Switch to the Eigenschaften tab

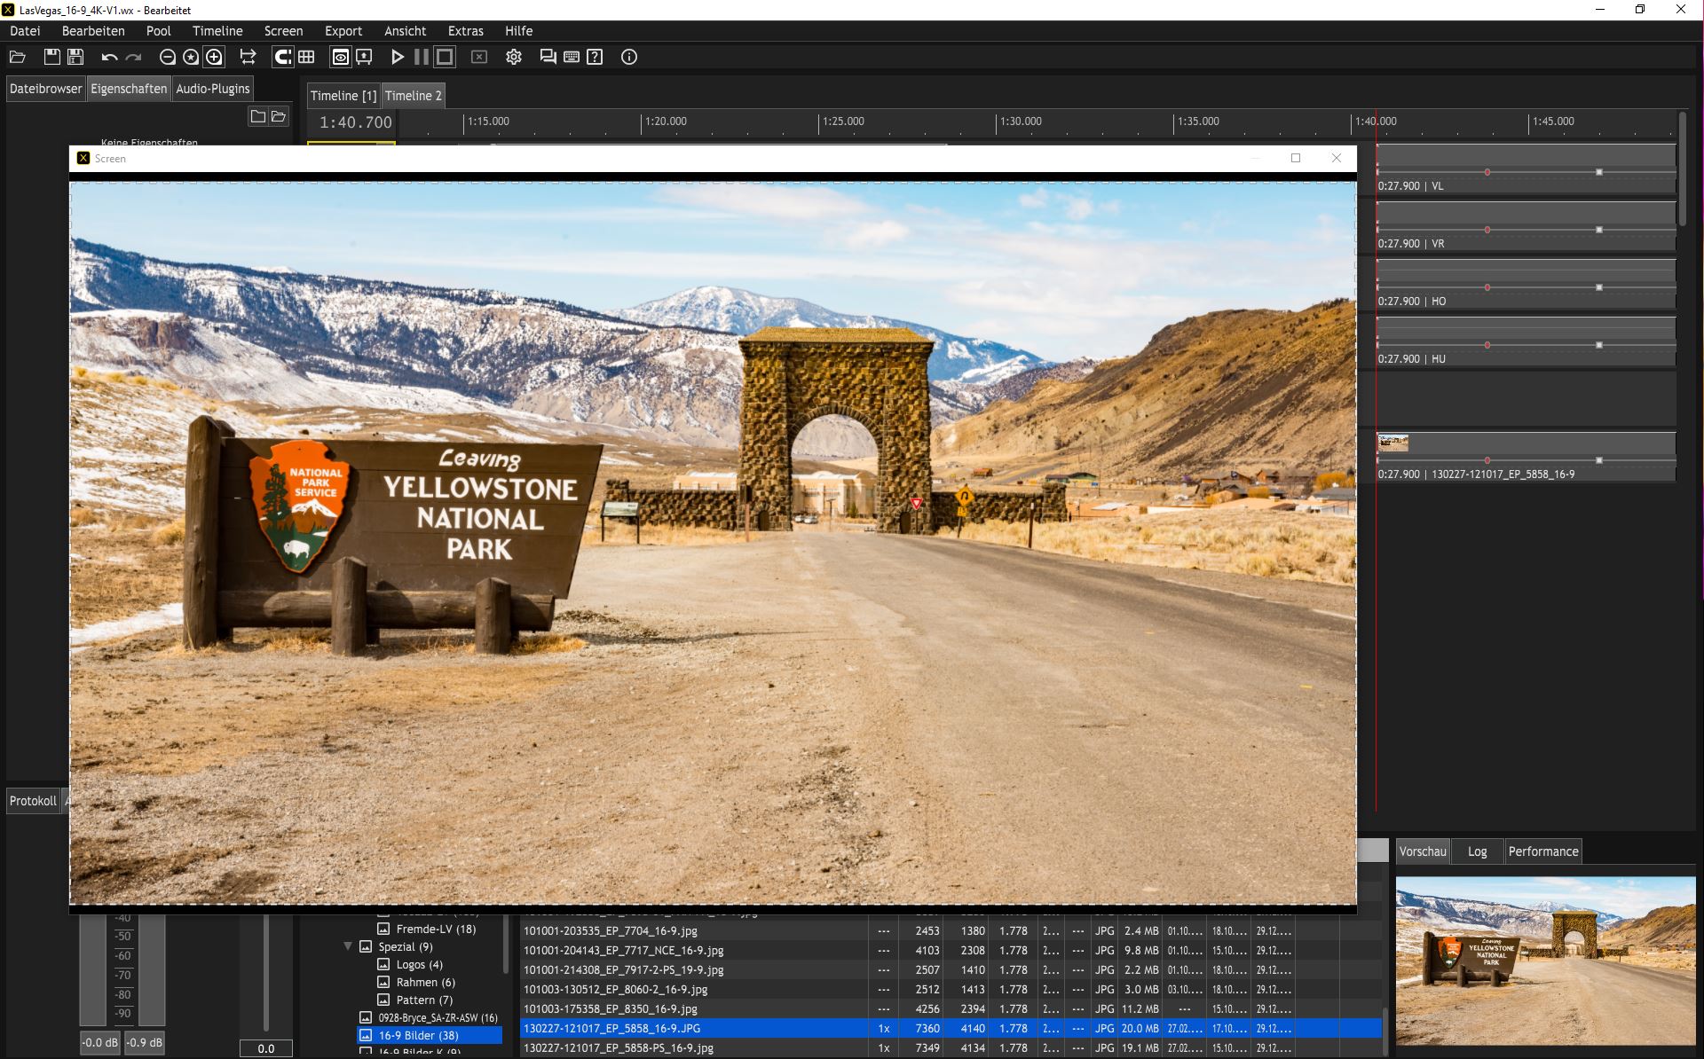(129, 89)
